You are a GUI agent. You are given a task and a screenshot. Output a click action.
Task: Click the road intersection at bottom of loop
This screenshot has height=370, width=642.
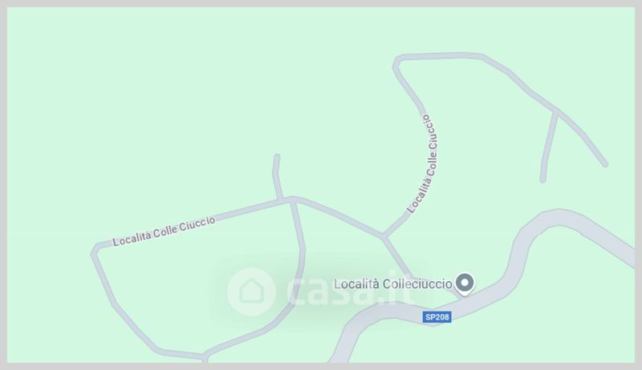click(x=205, y=356)
